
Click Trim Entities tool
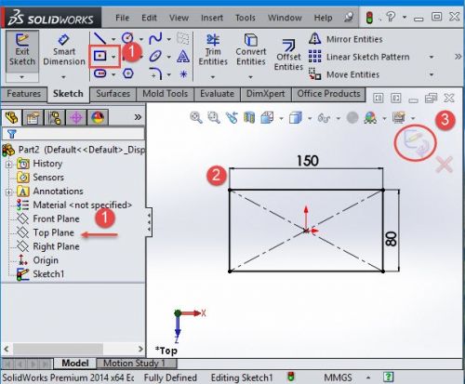(213, 51)
